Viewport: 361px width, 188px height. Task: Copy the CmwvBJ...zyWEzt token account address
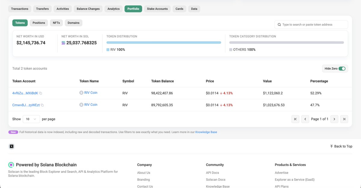tap(42, 105)
